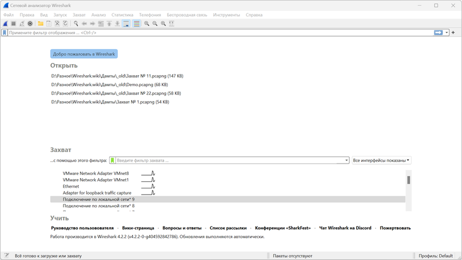Click 'Добро пожаловать в Wireshark' banner
This screenshot has width=462, height=260.
(x=84, y=54)
